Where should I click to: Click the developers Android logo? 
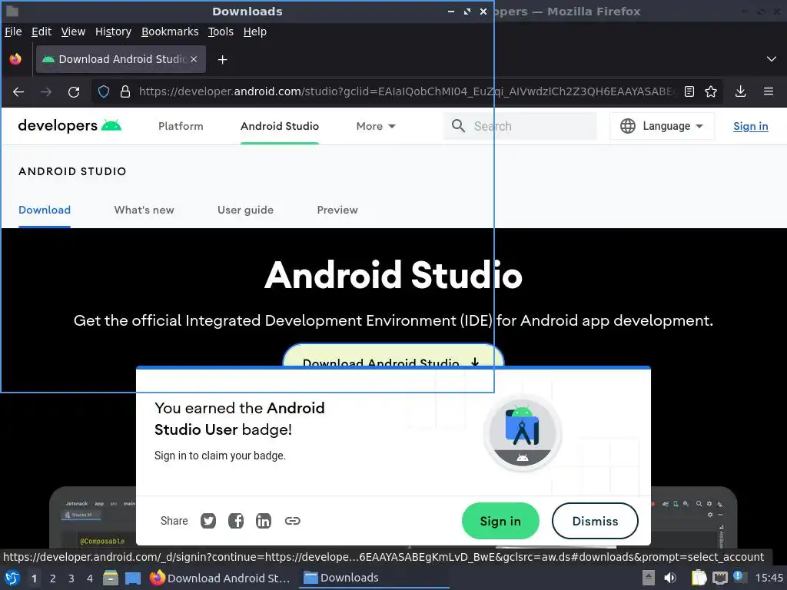70,125
